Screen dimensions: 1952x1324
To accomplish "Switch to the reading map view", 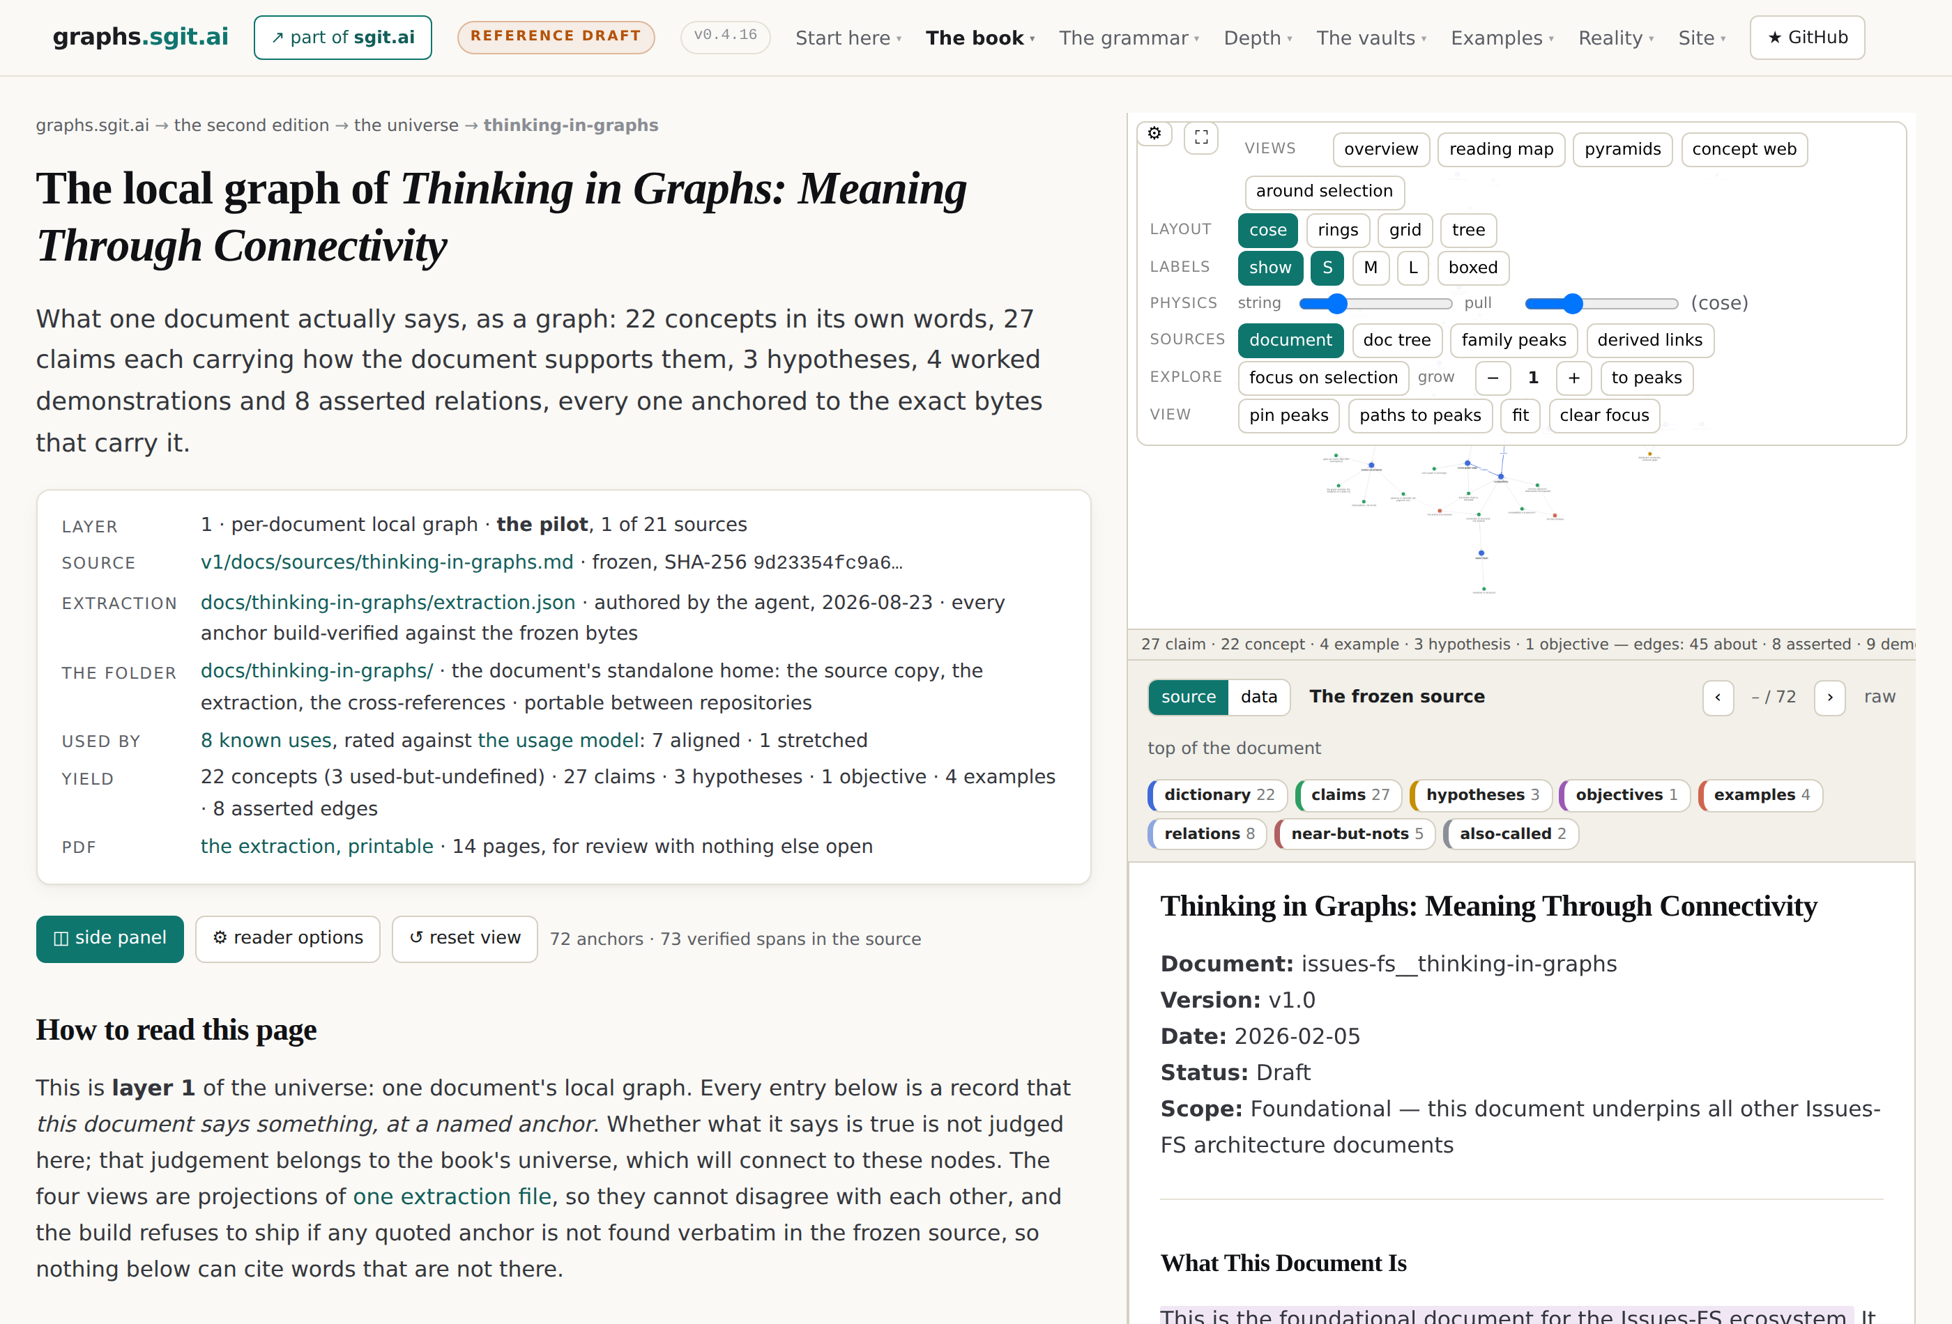I will [1501, 149].
